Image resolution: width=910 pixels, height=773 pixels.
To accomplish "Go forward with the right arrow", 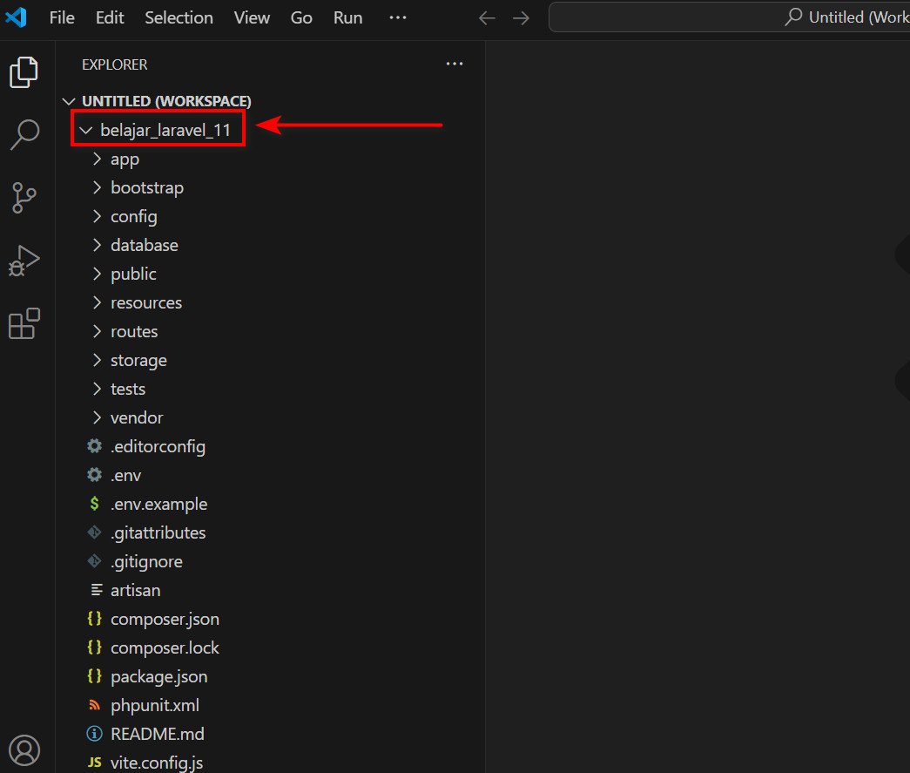I will pos(521,18).
